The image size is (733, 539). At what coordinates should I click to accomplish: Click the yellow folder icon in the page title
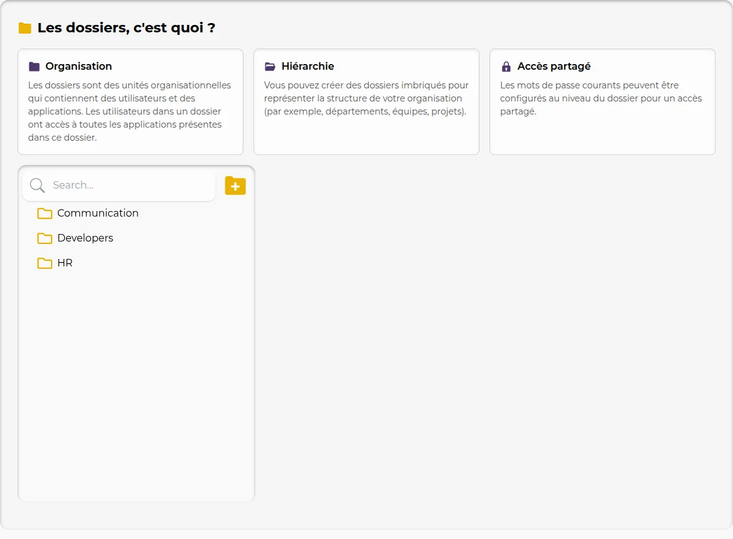[25, 27]
